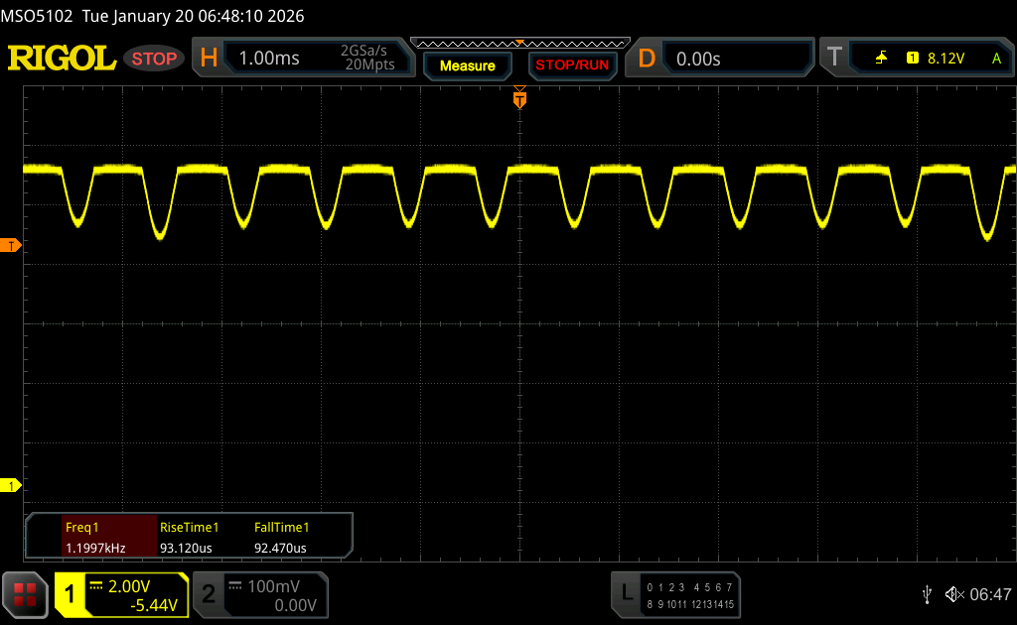This screenshot has height=625, width=1017.
Task: Click the yellow channel 1 ground marker
Action: 12,485
